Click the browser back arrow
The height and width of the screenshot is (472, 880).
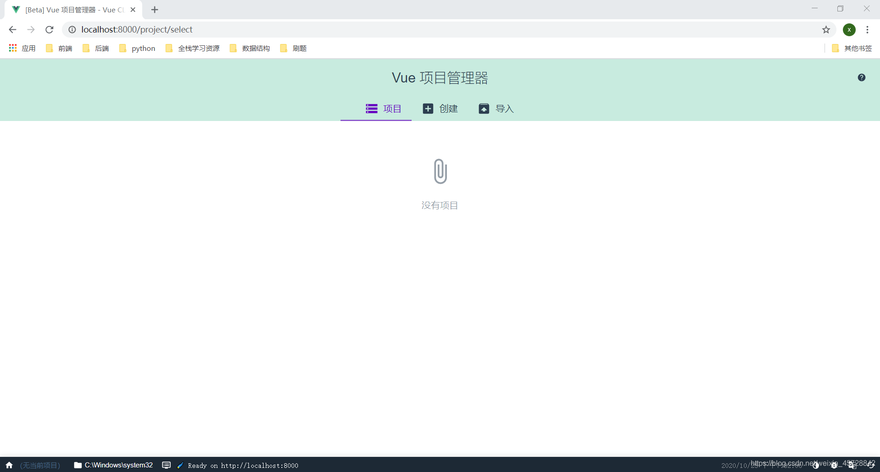point(12,30)
